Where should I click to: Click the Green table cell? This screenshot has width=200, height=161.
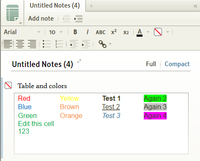(27, 116)
